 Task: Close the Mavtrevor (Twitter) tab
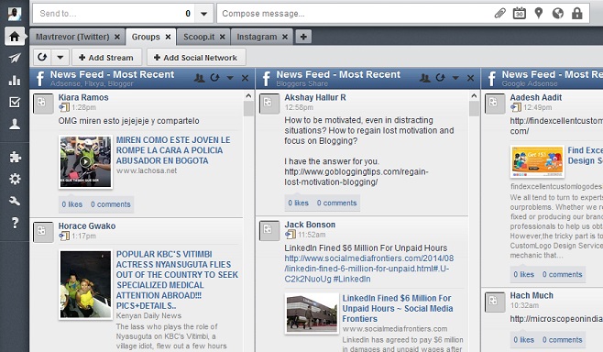tap(117, 37)
